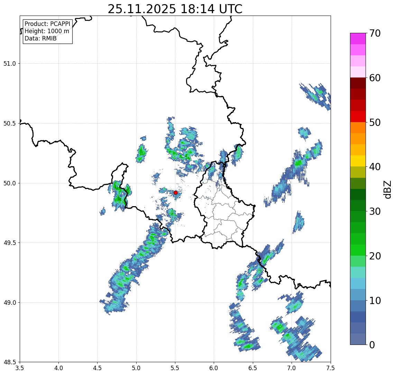Click the bright green colorbar segment just above 20
This screenshot has height=375, width=396.
(x=358, y=250)
